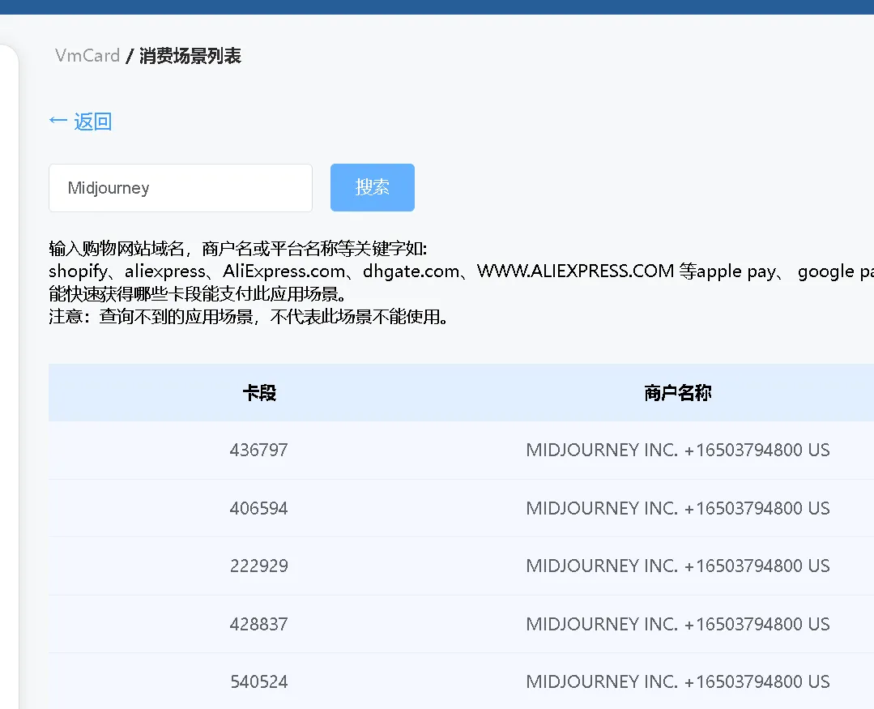Click the back arrow icon beside 返回

tap(58, 122)
